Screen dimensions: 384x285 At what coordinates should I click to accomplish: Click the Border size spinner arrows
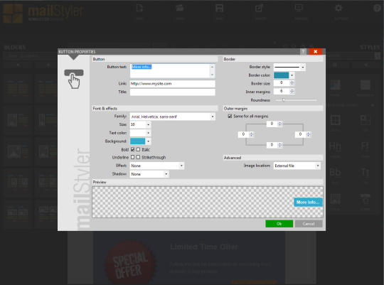pyautogui.click(x=292, y=83)
